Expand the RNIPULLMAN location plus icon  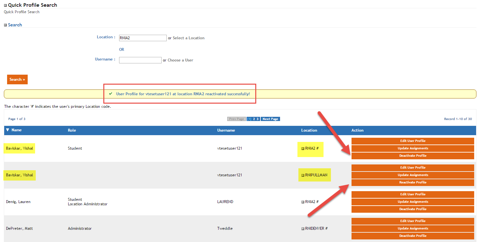[x=303, y=175]
